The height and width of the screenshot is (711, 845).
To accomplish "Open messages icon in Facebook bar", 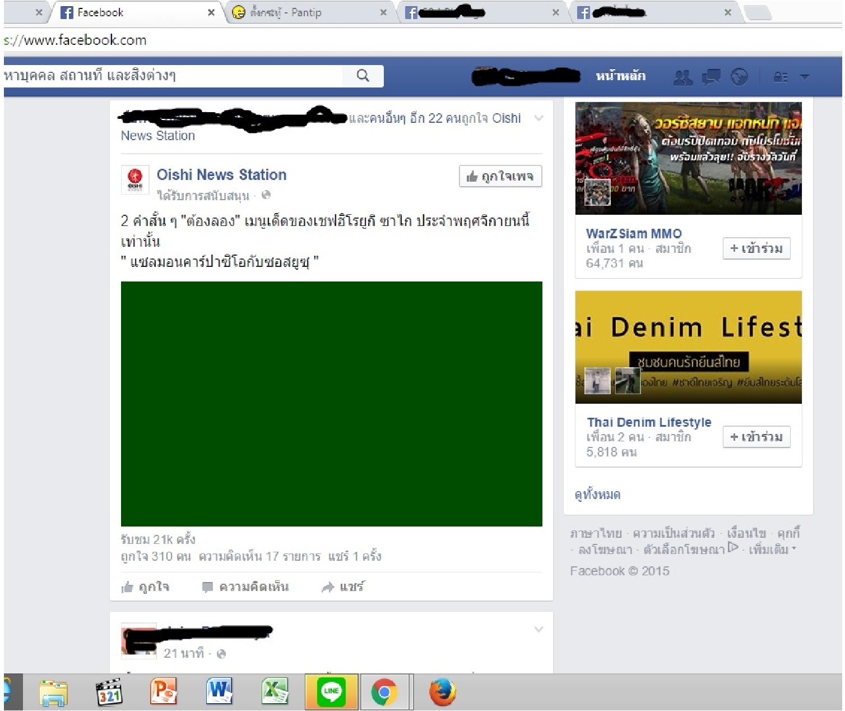I will click(711, 77).
